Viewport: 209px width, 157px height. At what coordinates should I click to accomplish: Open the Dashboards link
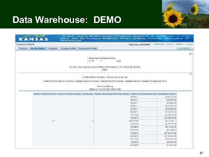[x=158, y=44]
